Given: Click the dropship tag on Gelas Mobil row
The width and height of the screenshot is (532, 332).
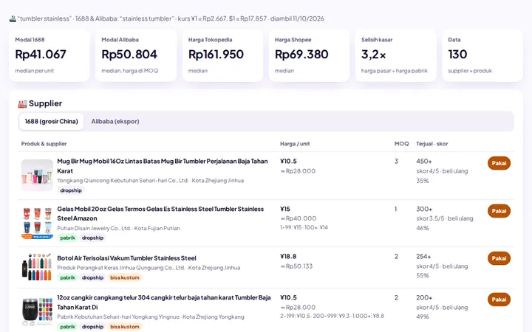Looking at the screenshot, I should (x=92, y=238).
